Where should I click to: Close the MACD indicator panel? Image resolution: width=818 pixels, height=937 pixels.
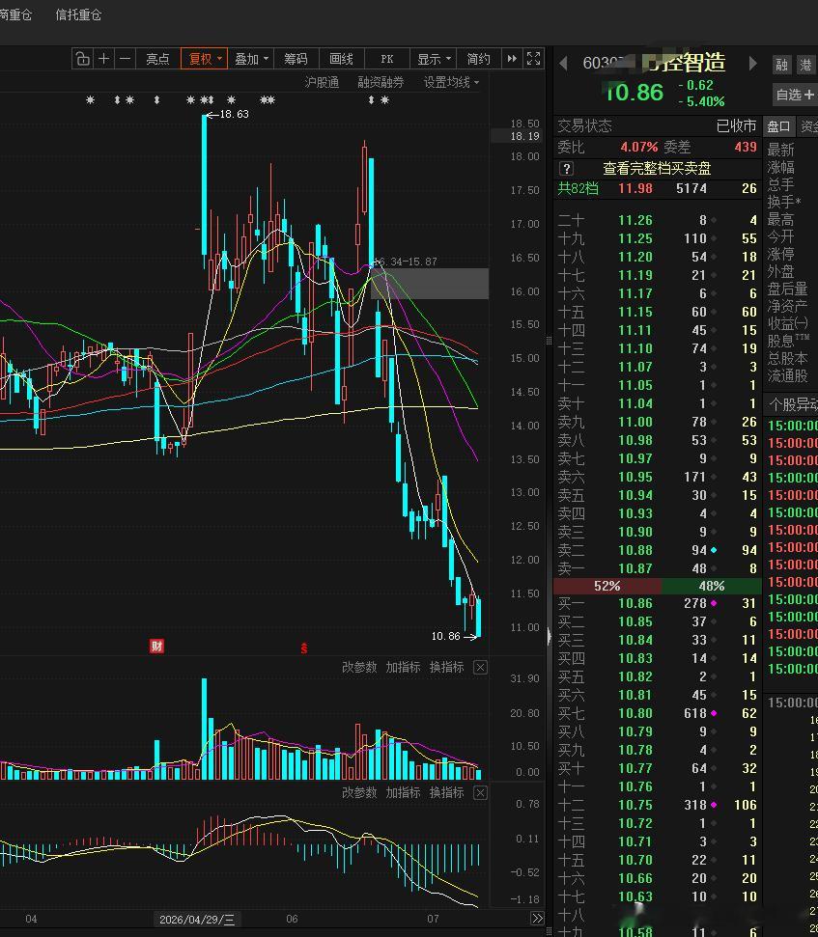pos(480,792)
